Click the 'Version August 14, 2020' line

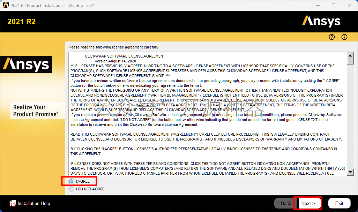click(x=115, y=61)
